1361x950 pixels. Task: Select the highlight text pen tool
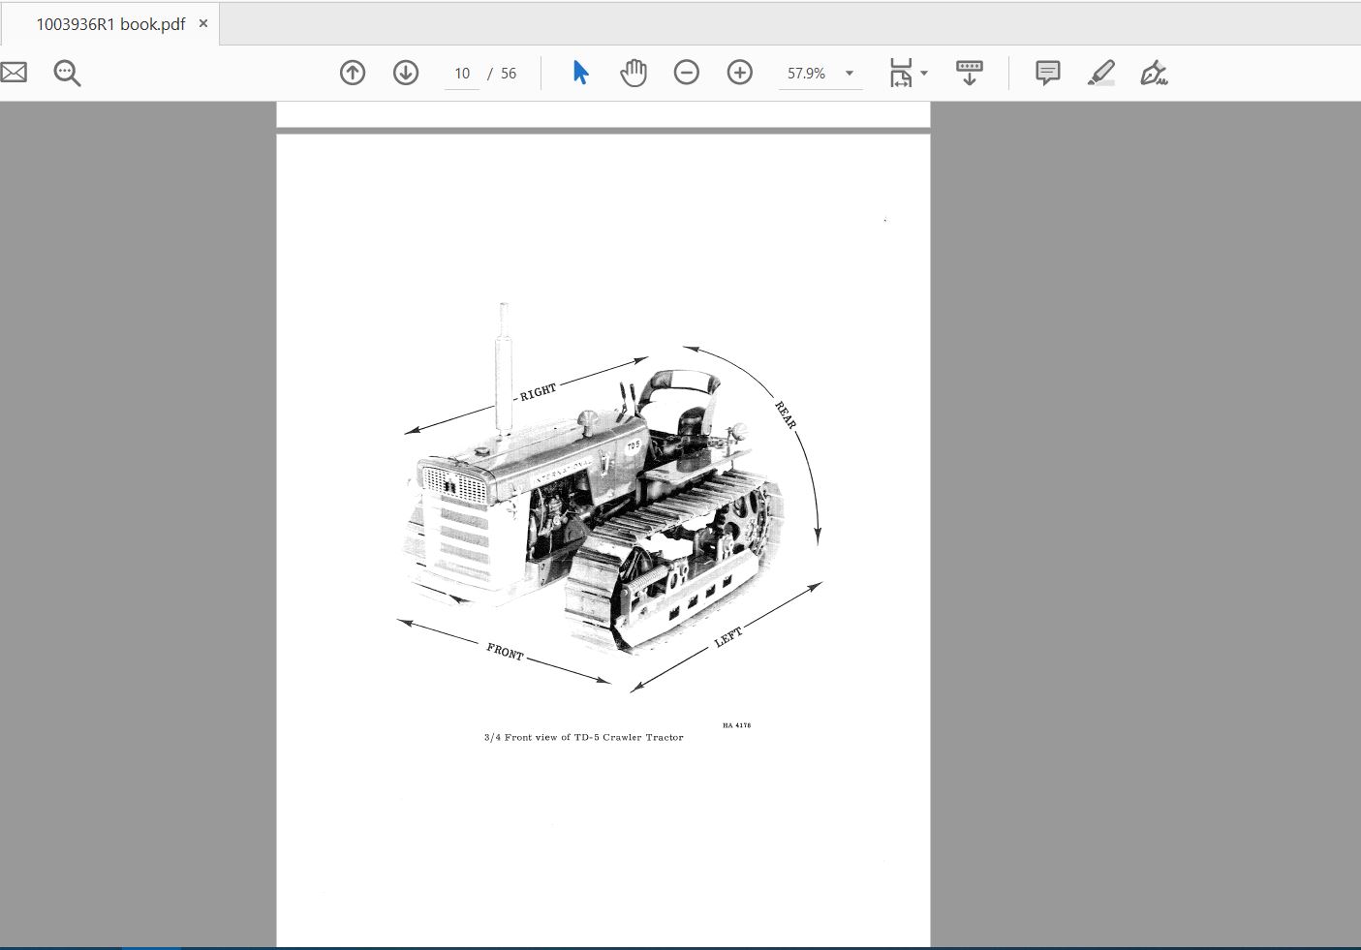point(1101,73)
